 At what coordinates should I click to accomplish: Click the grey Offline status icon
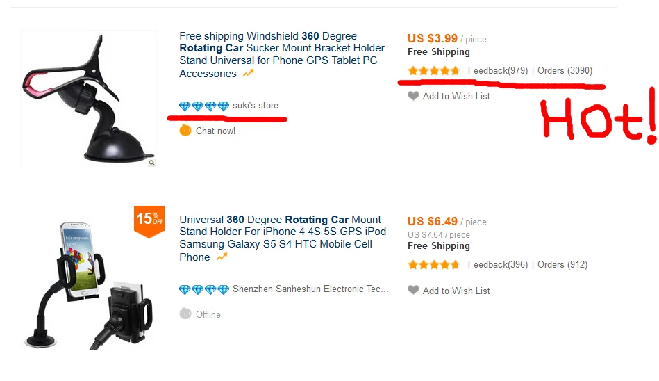coord(185,314)
